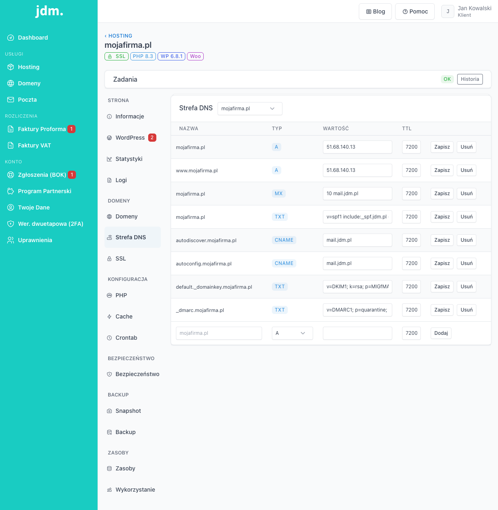Click the Crontab clock icon
Viewport: 498px width, 510px height.
pyautogui.click(x=109, y=338)
